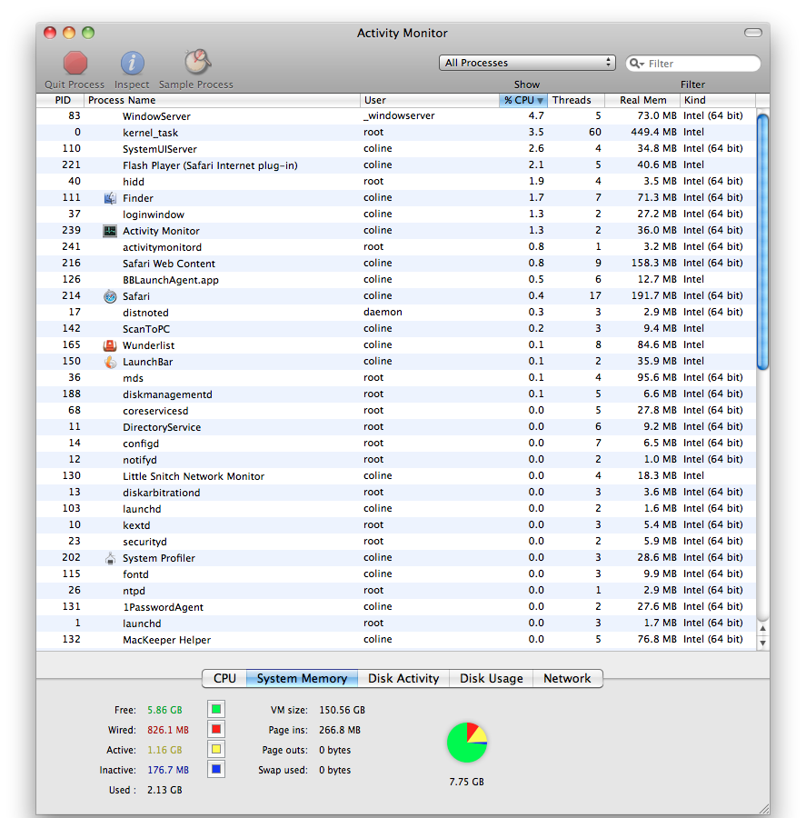The height and width of the screenshot is (818, 806).
Task: Click the Quit Process stop-sign icon
Action: [75, 63]
